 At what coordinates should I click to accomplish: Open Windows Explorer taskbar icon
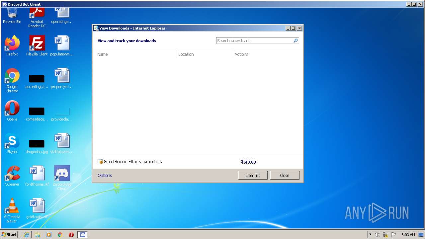point(38,235)
